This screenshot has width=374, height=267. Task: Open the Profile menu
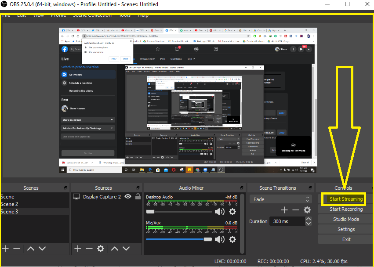pos(58,15)
